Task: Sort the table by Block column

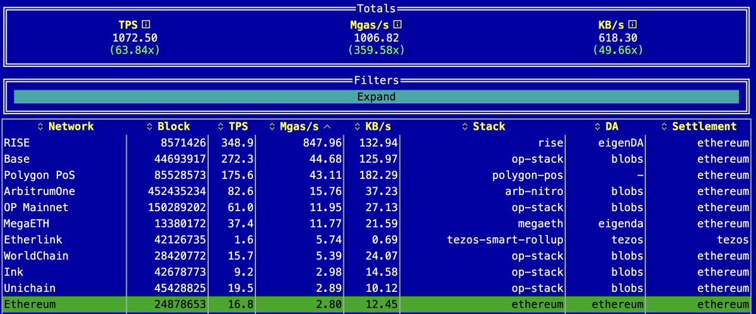Action: coord(168,126)
